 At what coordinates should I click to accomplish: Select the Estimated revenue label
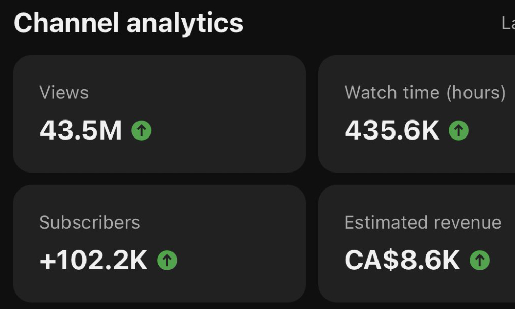tap(422, 222)
